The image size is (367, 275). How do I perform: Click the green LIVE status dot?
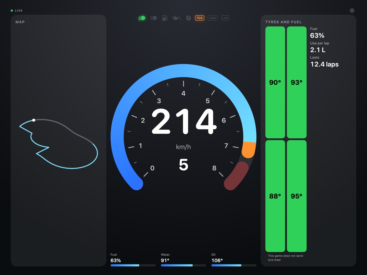(x=12, y=11)
